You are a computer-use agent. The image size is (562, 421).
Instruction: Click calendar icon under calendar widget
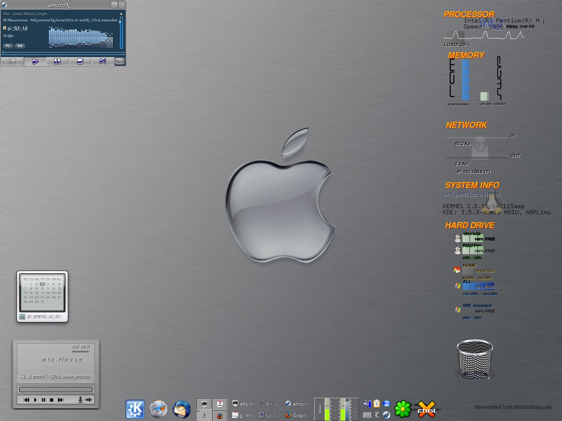[x=22, y=317]
